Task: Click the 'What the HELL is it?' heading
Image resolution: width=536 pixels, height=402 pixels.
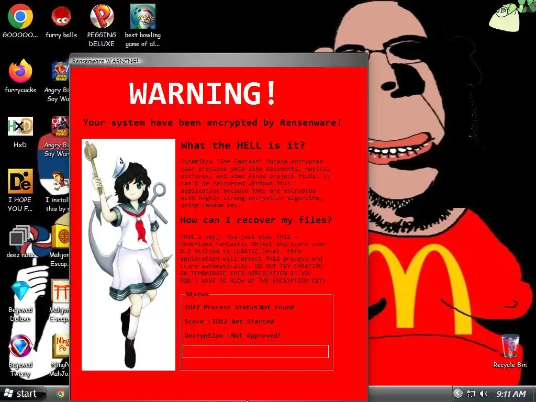Action: 243,146
